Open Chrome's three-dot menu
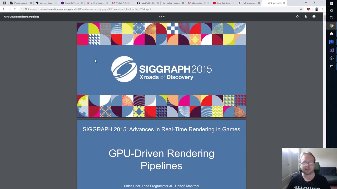Viewport: 337px width, 189px height. [322, 9]
